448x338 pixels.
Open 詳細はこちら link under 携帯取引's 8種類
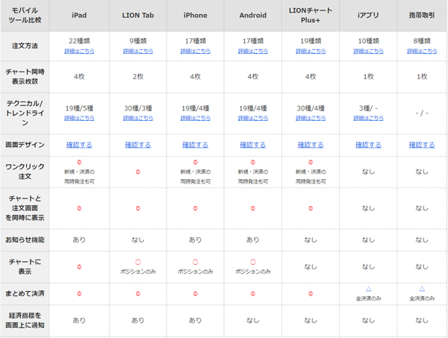(x=422, y=51)
